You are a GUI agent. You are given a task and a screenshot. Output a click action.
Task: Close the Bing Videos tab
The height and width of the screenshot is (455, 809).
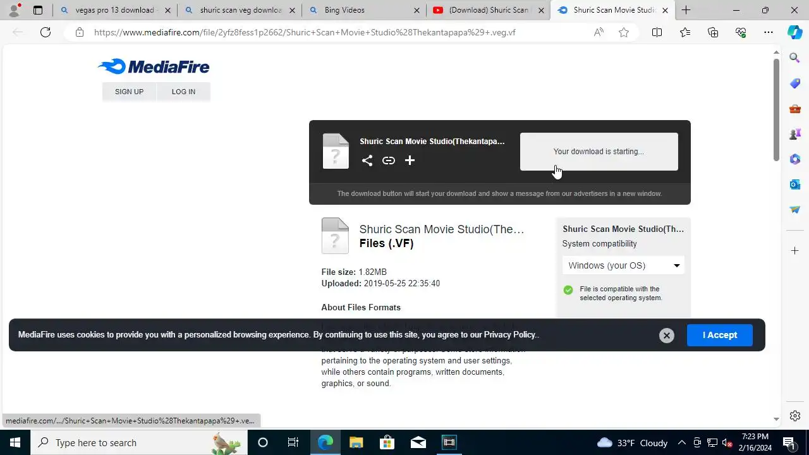coord(417,10)
